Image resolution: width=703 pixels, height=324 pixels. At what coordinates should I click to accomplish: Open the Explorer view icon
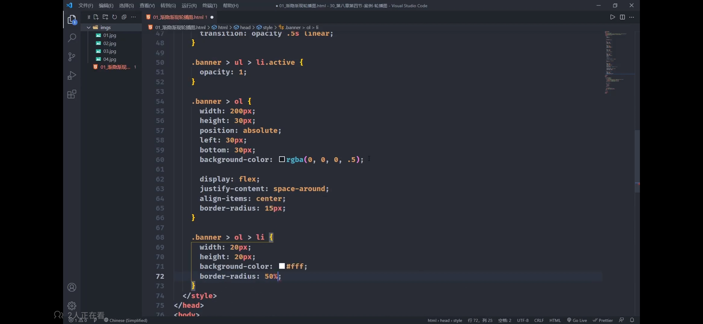(72, 20)
